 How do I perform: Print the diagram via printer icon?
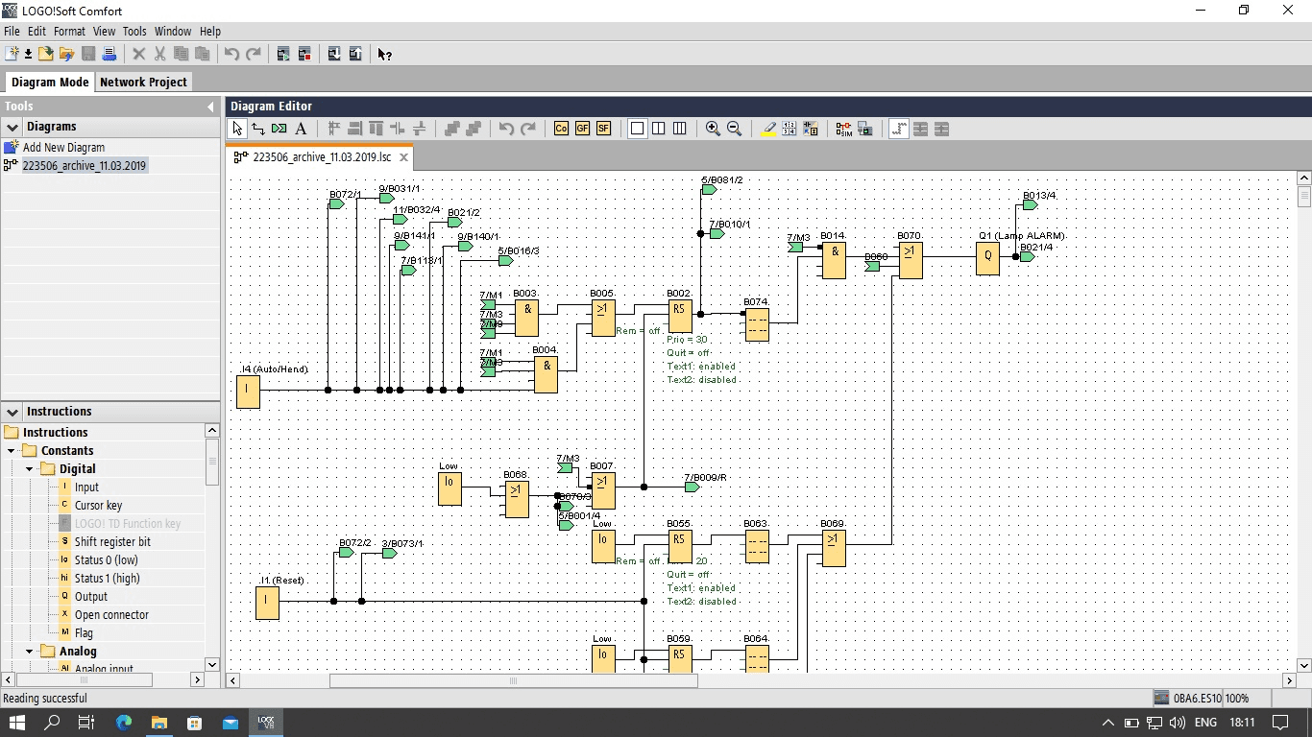click(x=109, y=54)
